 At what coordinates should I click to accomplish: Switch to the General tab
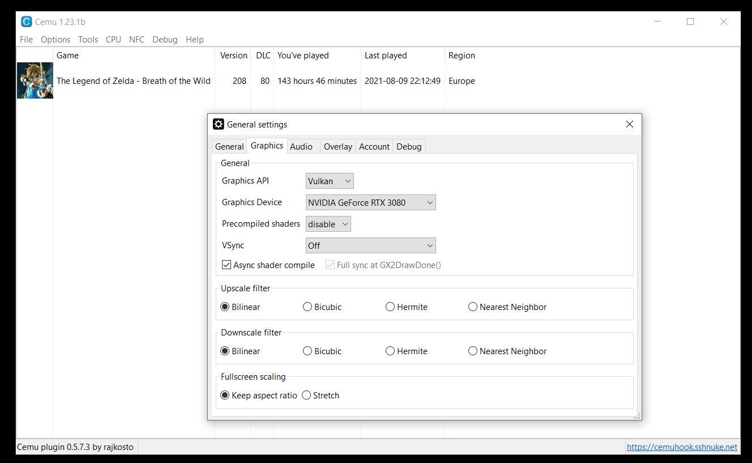pos(229,146)
